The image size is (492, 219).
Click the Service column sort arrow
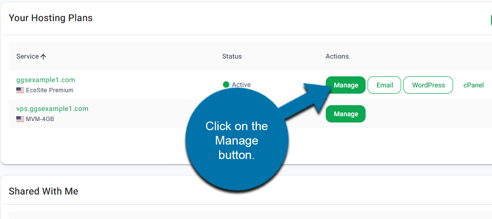coord(43,57)
